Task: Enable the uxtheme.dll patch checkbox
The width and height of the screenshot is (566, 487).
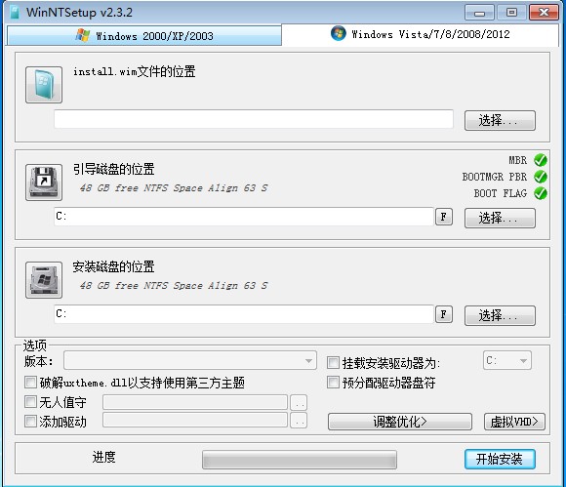Action: point(30,382)
